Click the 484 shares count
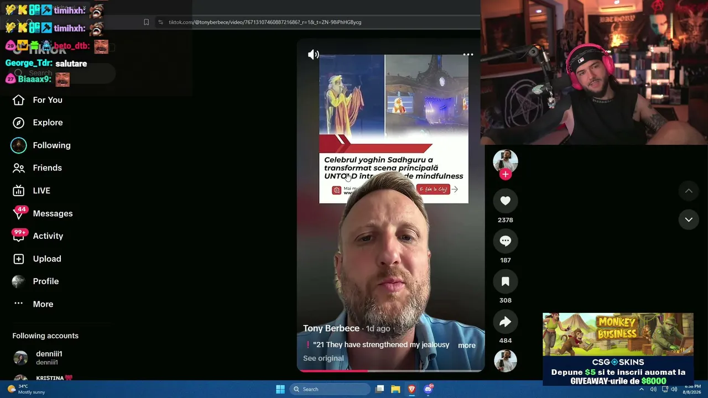The width and height of the screenshot is (708, 398). click(505, 341)
